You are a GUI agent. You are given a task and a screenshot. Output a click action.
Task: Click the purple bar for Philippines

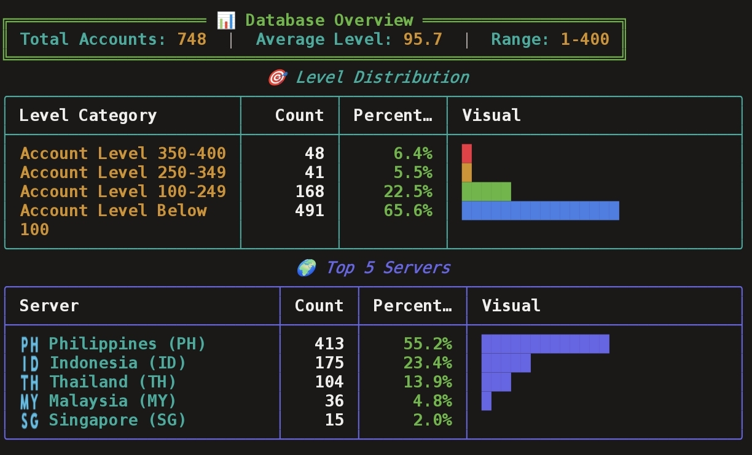point(545,344)
